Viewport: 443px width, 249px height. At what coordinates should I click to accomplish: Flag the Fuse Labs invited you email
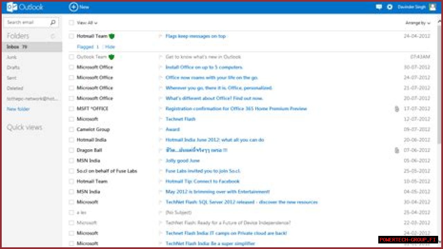[160, 171]
